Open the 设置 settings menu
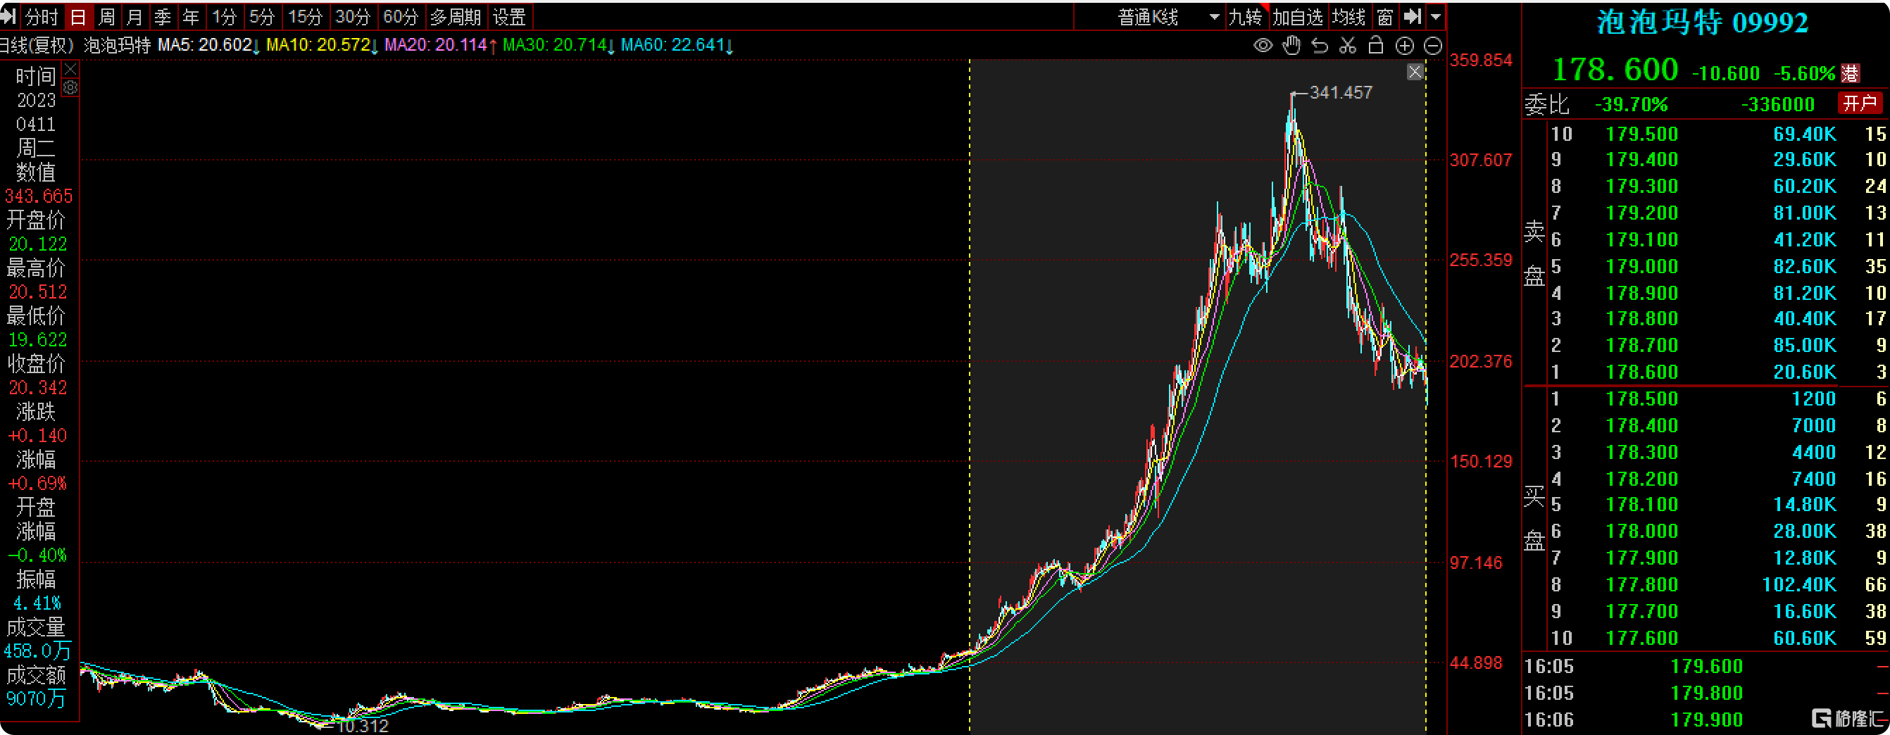Screen dimensions: 1890x735 [x=508, y=17]
